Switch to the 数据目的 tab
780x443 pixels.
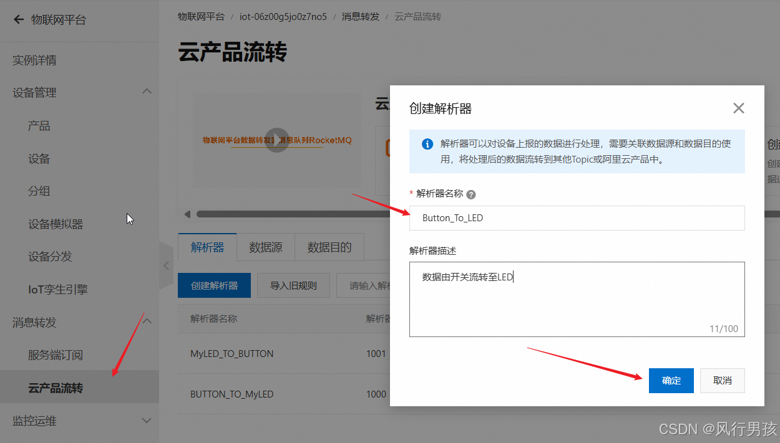[329, 247]
